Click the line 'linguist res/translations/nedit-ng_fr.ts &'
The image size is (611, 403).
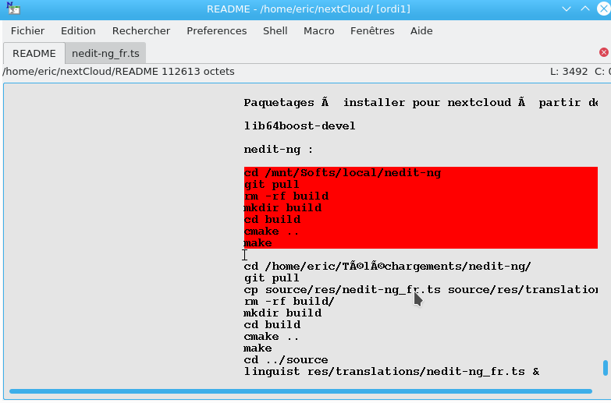coord(392,372)
